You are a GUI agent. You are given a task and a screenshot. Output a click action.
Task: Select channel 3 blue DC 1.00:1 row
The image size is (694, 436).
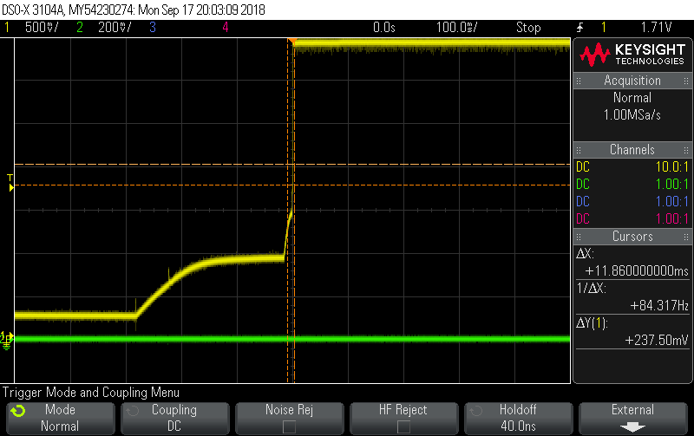pyautogui.click(x=632, y=202)
